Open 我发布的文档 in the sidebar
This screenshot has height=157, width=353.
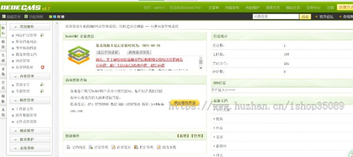click(26, 54)
